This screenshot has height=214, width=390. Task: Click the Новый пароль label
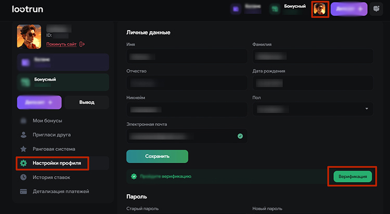pos(267,208)
